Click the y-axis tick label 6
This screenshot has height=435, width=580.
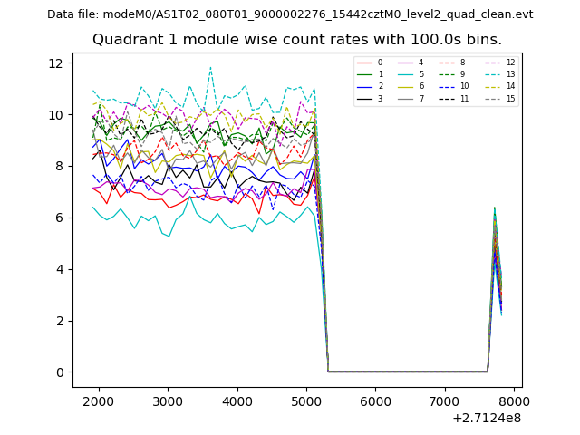pyautogui.click(x=58, y=217)
